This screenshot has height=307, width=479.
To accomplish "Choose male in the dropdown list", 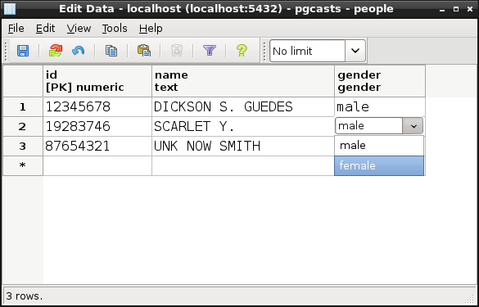I will (379, 146).
